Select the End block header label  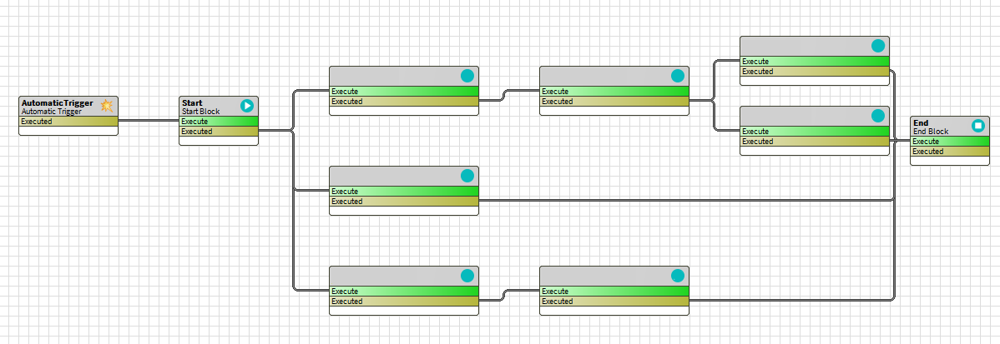[x=921, y=123]
